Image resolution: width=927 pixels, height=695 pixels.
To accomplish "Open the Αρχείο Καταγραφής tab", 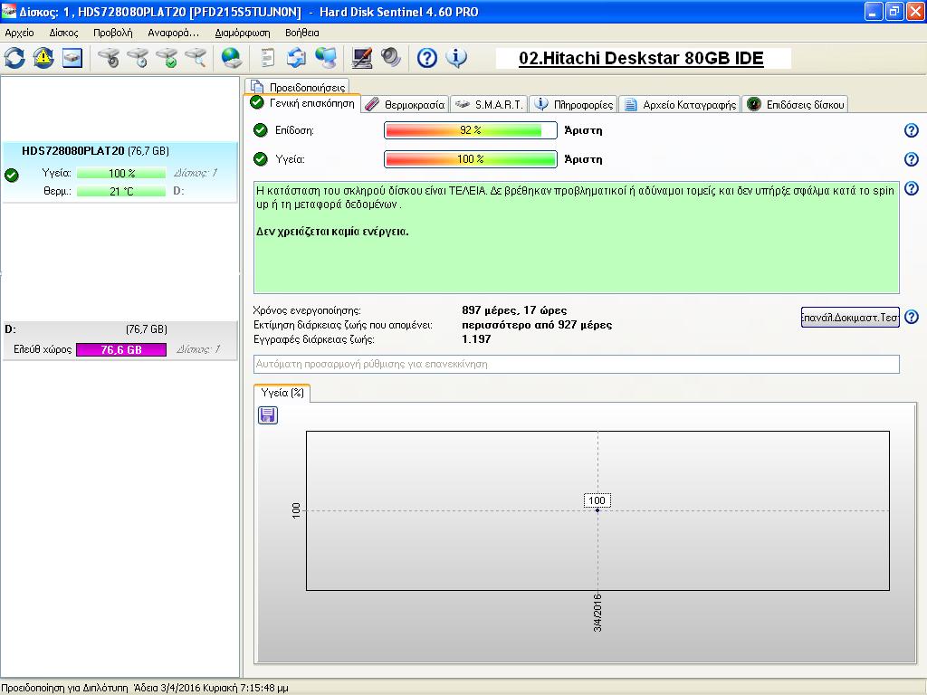I will (680, 105).
